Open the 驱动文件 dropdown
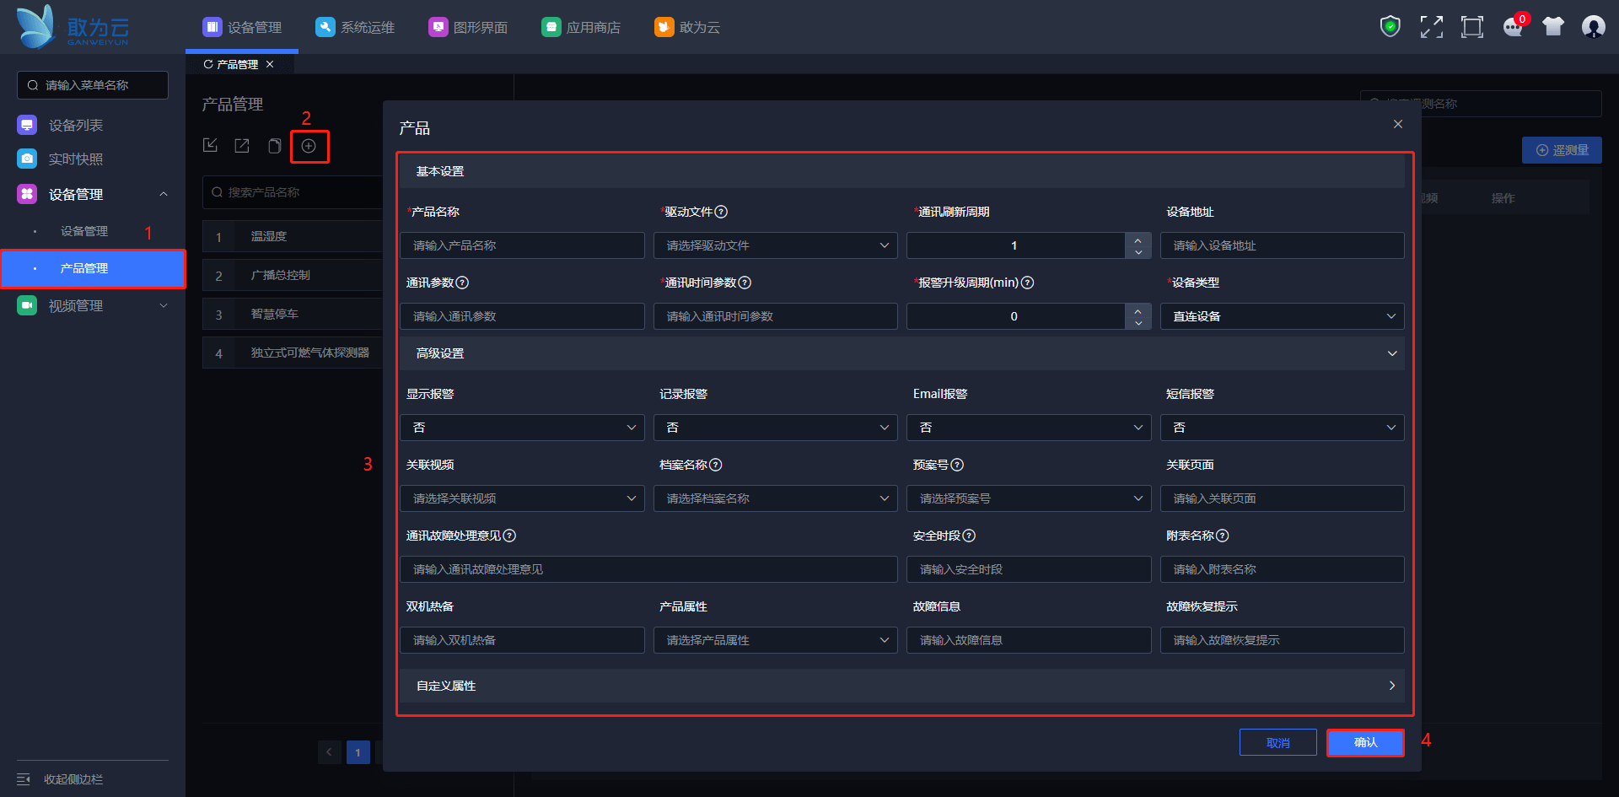Screen dimensions: 1619x797 tap(775, 245)
